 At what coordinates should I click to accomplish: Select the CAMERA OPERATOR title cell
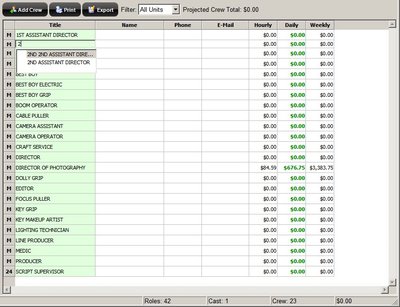(x=55, y=136)
